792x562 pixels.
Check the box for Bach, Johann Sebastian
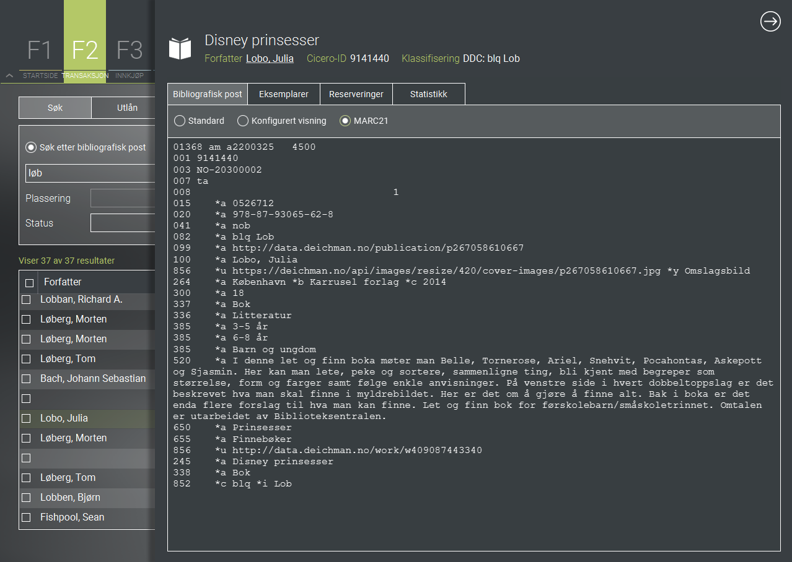click(x=26, y=379)
